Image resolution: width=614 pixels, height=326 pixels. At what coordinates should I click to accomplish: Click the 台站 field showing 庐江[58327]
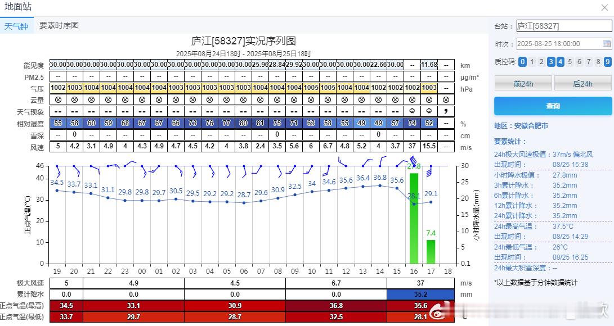pyautogui.click(x=564, y=26)
